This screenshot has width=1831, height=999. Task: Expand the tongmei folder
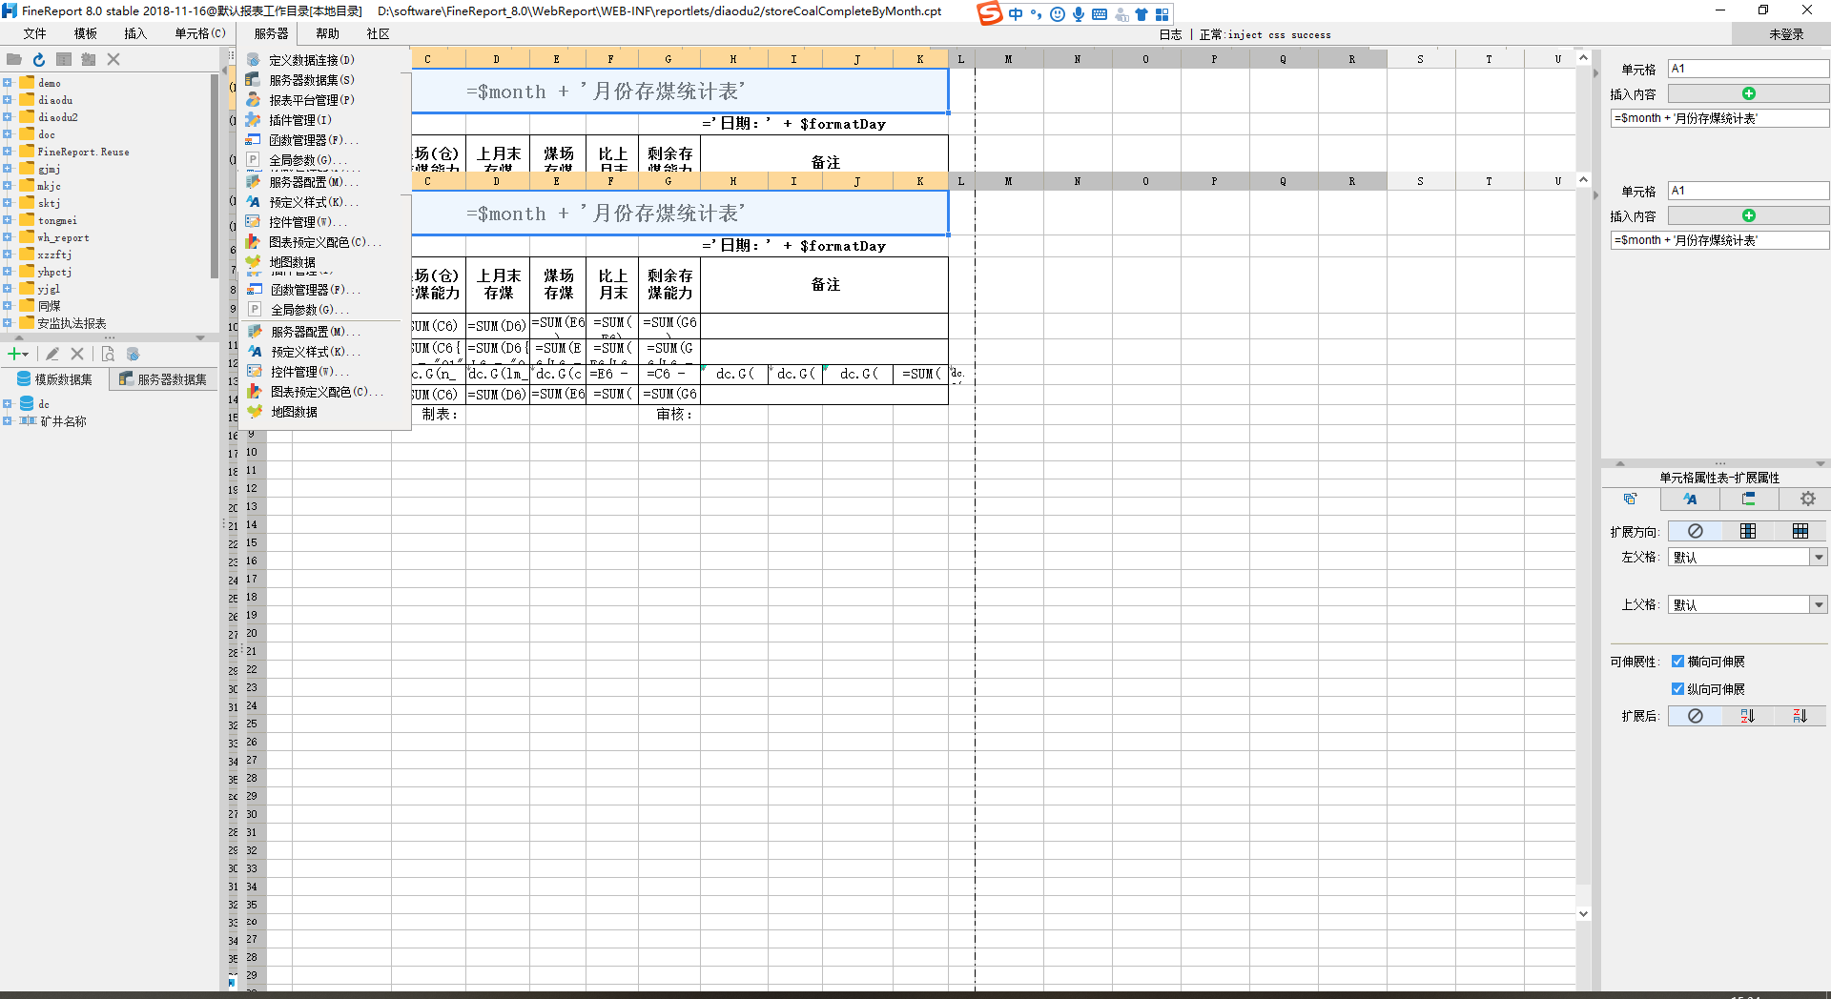click(x=7, y=220)
